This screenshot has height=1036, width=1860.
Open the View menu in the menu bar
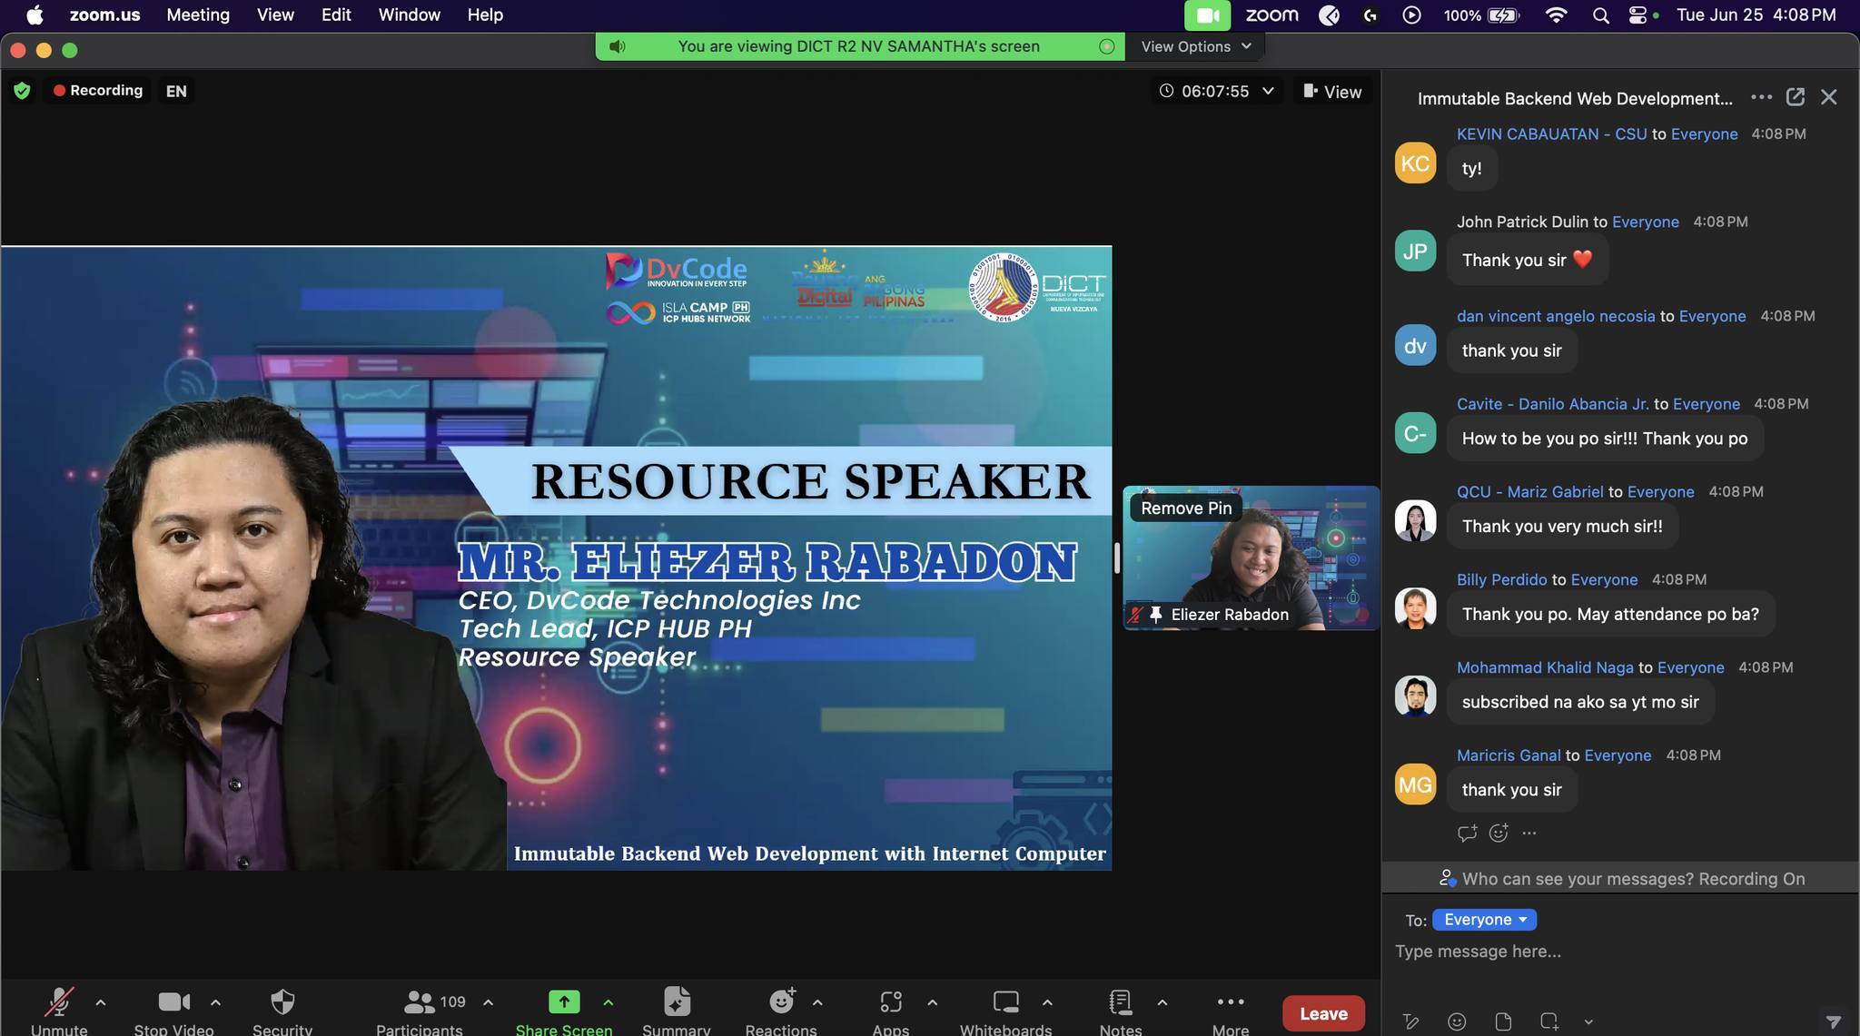[275, 15]
